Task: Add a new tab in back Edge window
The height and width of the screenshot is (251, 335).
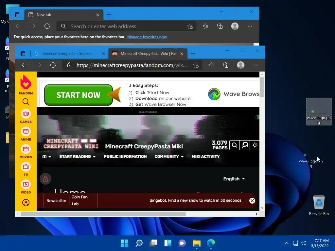Action: click(109, 15)
